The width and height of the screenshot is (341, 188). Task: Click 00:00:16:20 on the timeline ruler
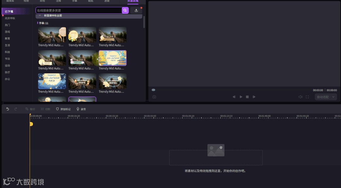[74, 116]
